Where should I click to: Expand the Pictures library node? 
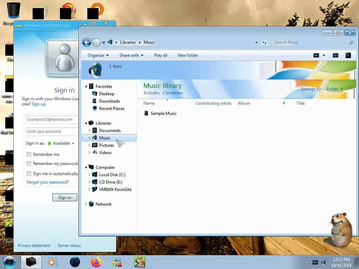pos(89,145)
